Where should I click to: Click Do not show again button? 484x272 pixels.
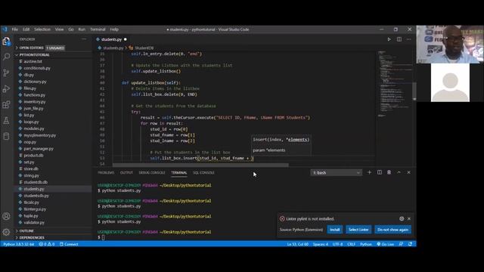[x=392, y=230]
